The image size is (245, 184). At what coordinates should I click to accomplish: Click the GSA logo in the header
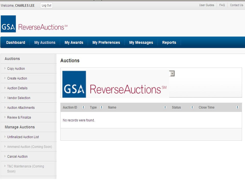(8, 24)
